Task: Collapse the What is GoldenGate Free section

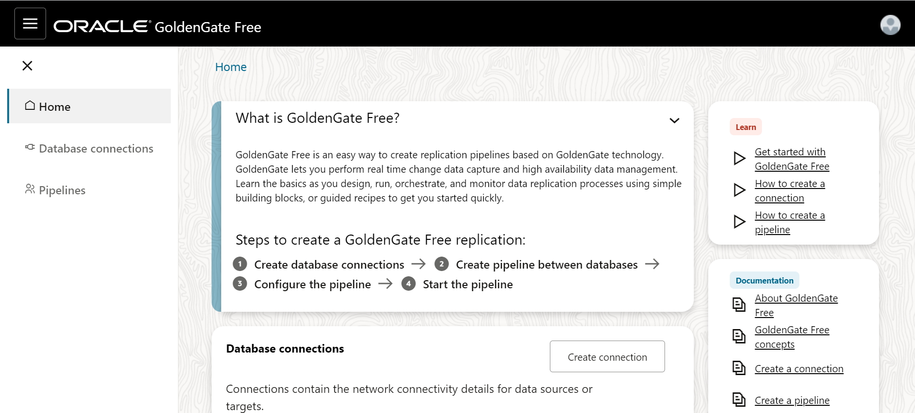Action: coord(674,120)
